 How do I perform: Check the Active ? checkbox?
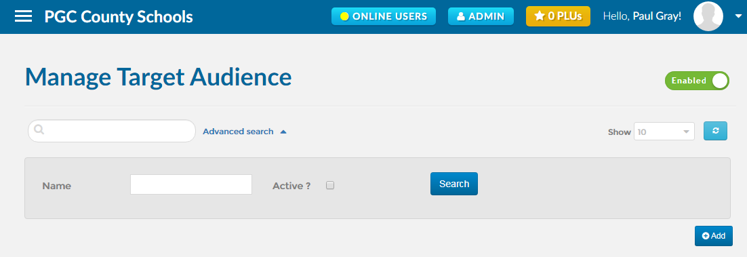330,186
